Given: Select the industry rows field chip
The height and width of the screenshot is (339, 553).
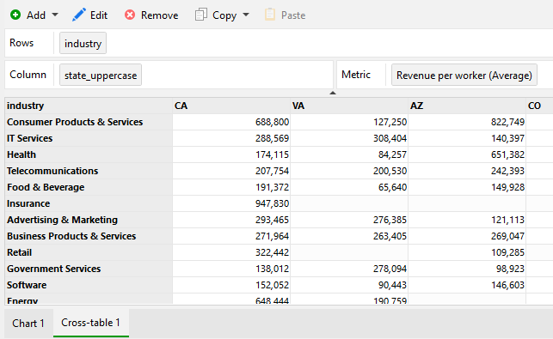Looking at the screenshot, I should click(x=83, y=43).
